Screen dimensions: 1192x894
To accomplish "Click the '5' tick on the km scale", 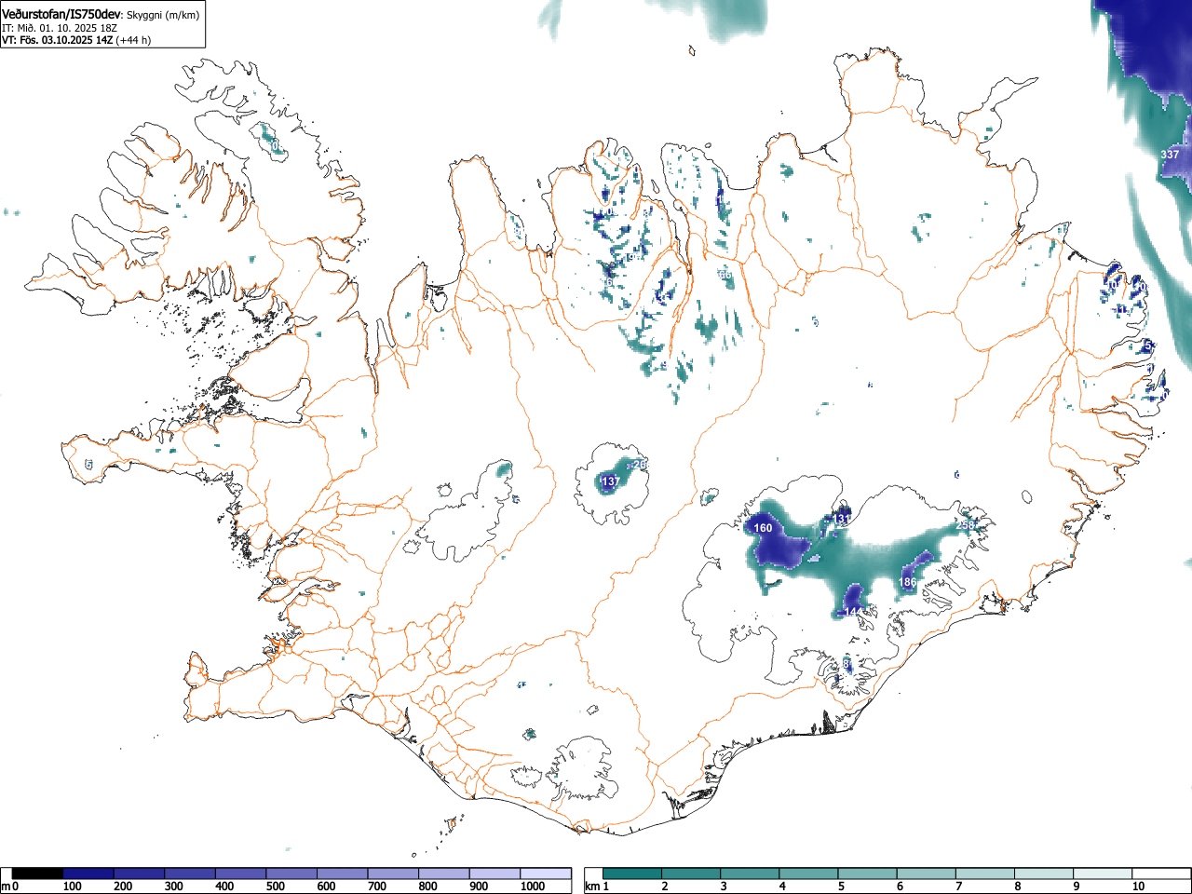I will tap(840, 887).
